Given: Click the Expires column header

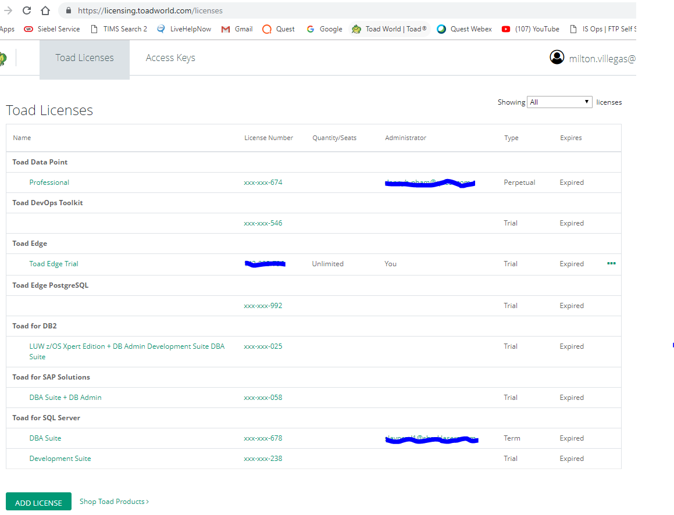Looking at the screenshot, I should point(571,137).
